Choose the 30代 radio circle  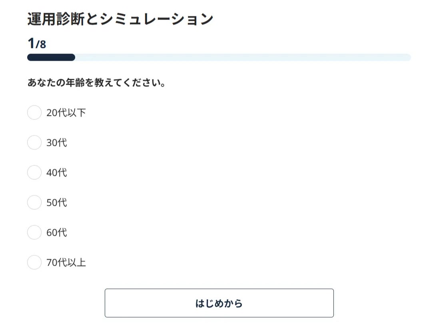point(34,142)
